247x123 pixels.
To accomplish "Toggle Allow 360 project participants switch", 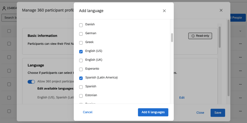I will (31, 82).
